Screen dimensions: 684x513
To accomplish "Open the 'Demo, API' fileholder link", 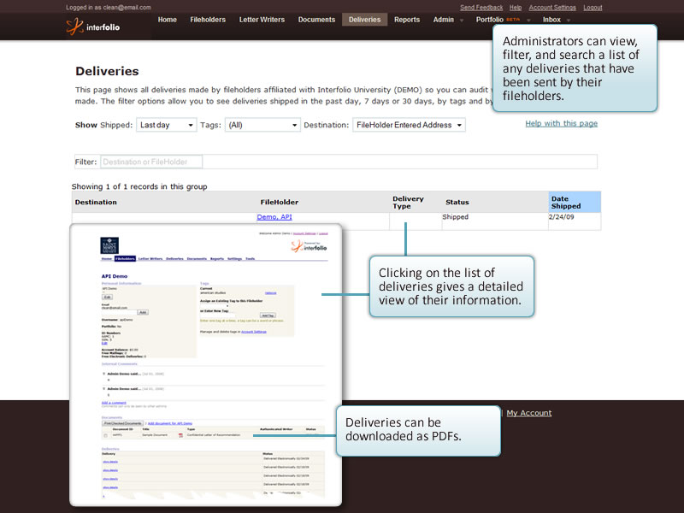I will click(274, 217).
